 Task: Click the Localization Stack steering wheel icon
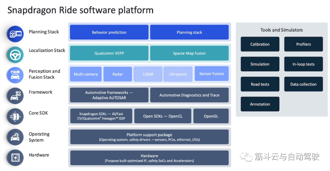coord(15,54)
